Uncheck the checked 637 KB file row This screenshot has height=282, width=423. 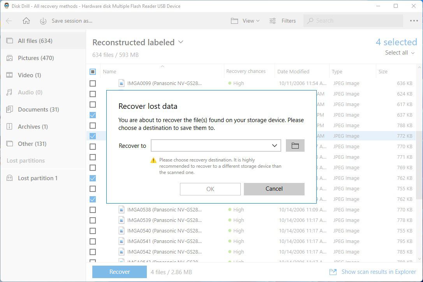[x=93, y=115]
